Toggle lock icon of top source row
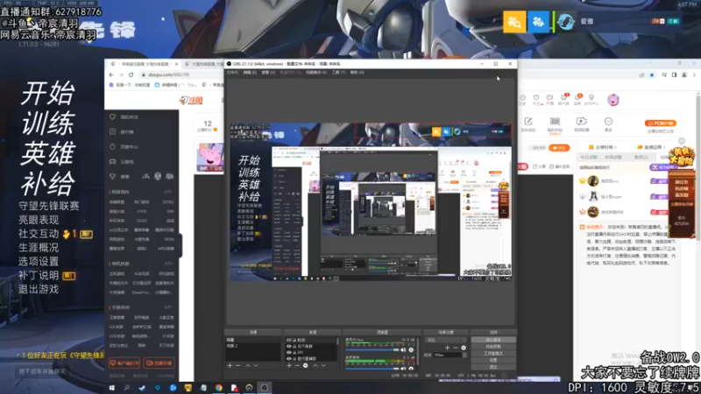Image resolution: width=701 pixels, height=394 pixels. tap(294, 340)
